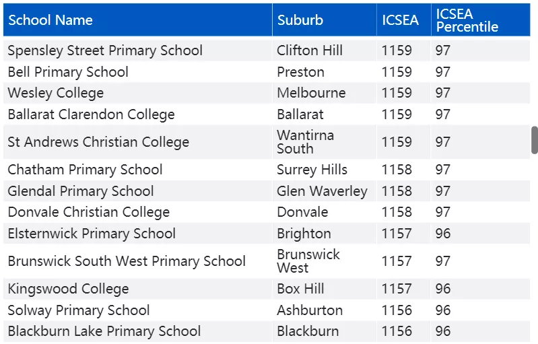The height and width of the screenshot is (344, 538).
Task: Select the Box Hill suburb cell
Action: [x=325, y=289]
